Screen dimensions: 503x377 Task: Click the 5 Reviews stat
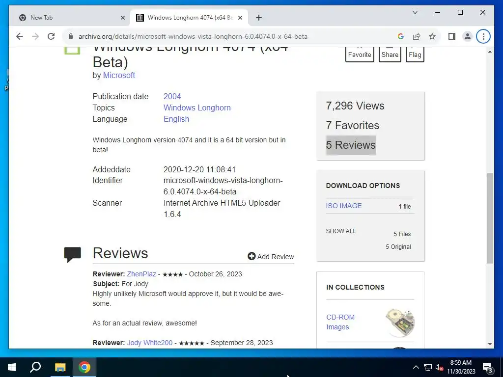(x=351, y=145)
